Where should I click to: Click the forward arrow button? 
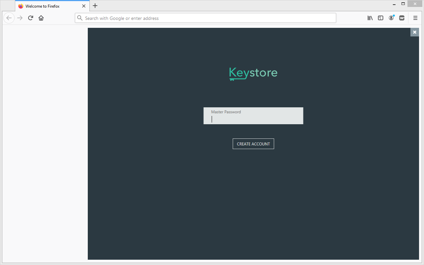point(20,18)
